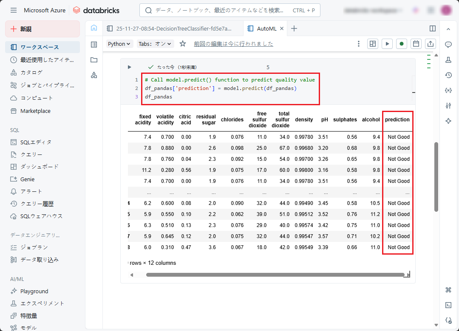The width and height of the screenshot is (459, 331).
Task: Open the kebab more-options menu
Action: click(x=359, y=44)
